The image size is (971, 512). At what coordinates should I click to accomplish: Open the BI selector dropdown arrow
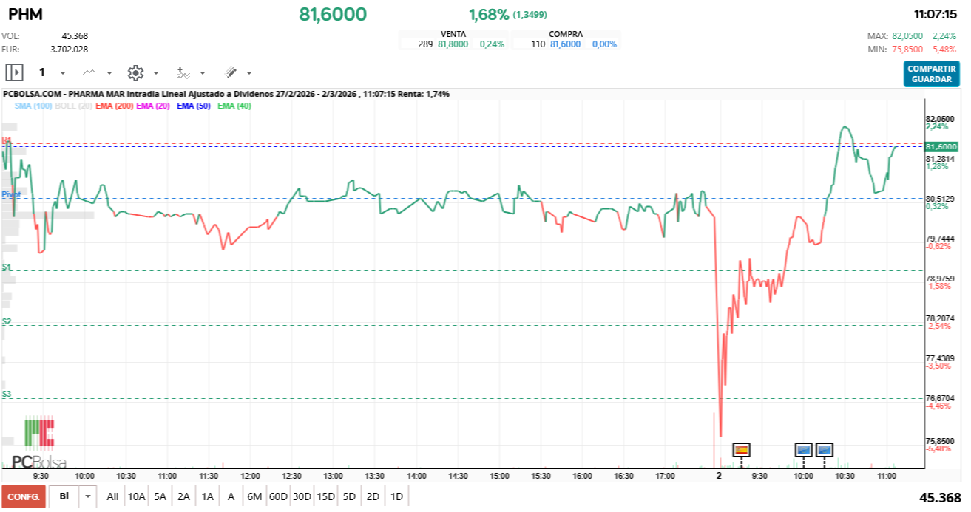[89, 496]
